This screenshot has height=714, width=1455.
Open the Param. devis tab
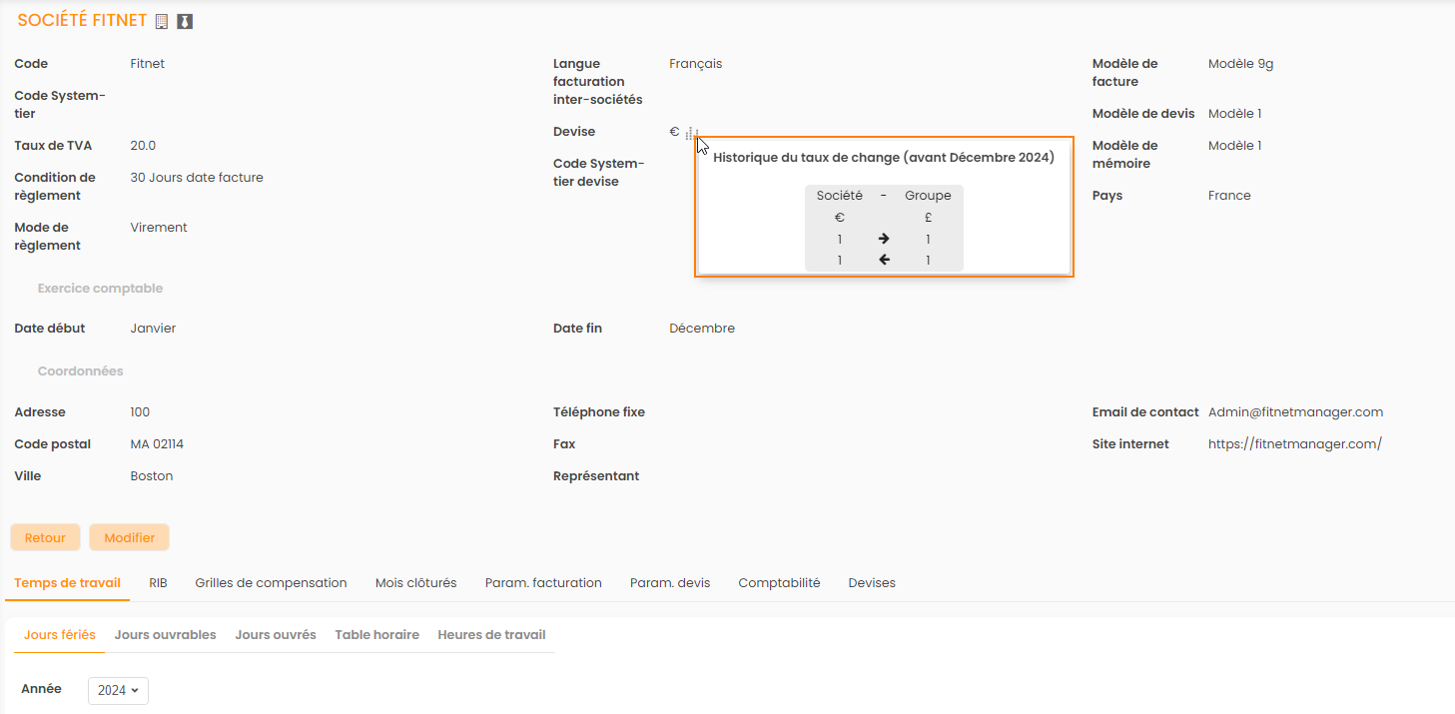point(669,583)
